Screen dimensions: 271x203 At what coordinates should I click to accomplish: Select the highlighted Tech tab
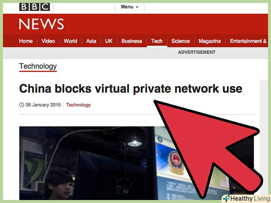157,41
